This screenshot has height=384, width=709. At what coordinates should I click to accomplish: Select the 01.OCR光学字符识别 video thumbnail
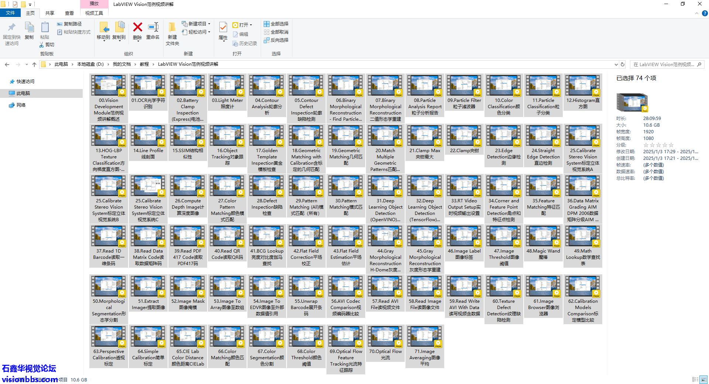pyautogui.click(x=148, y=86)
